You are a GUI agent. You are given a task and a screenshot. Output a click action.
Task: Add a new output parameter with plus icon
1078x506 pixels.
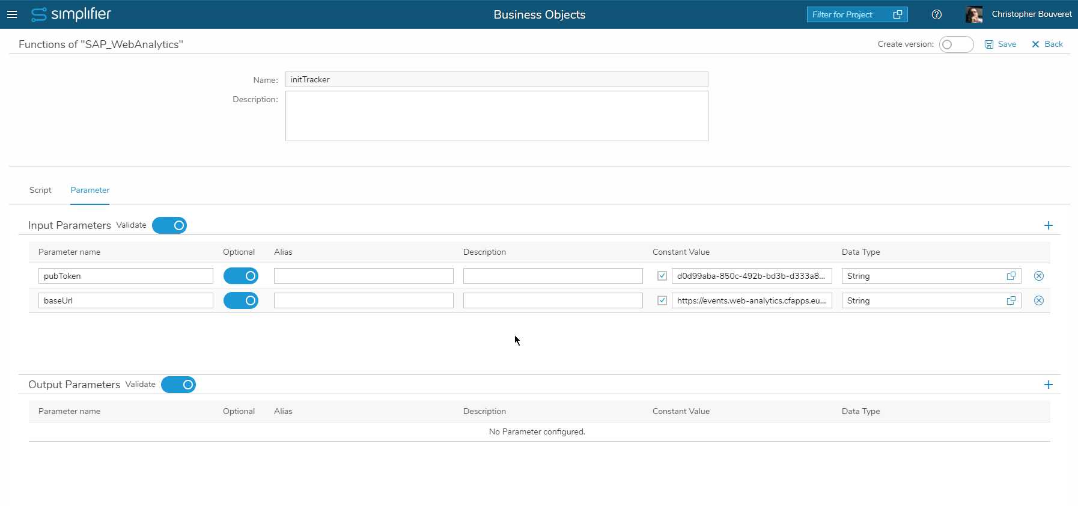[x=1049, y=385]
